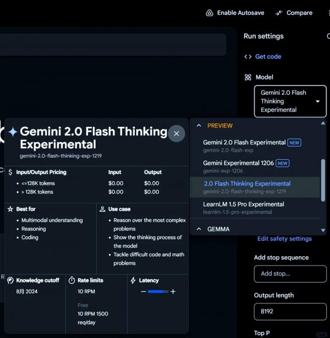The height and width of the screenshot is (338, 330).
Task: Click the Latency level bar
Action: click(x=158, y=292)
